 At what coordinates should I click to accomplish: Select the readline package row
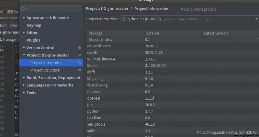173,118
